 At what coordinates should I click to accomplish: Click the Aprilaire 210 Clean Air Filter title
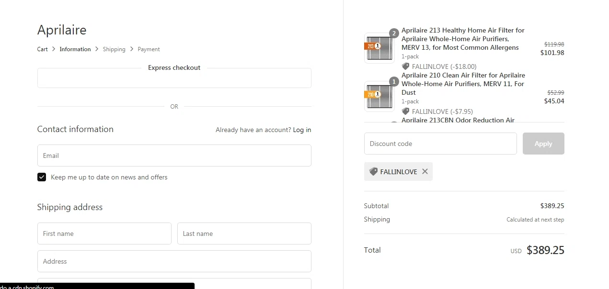pos(463,84)
